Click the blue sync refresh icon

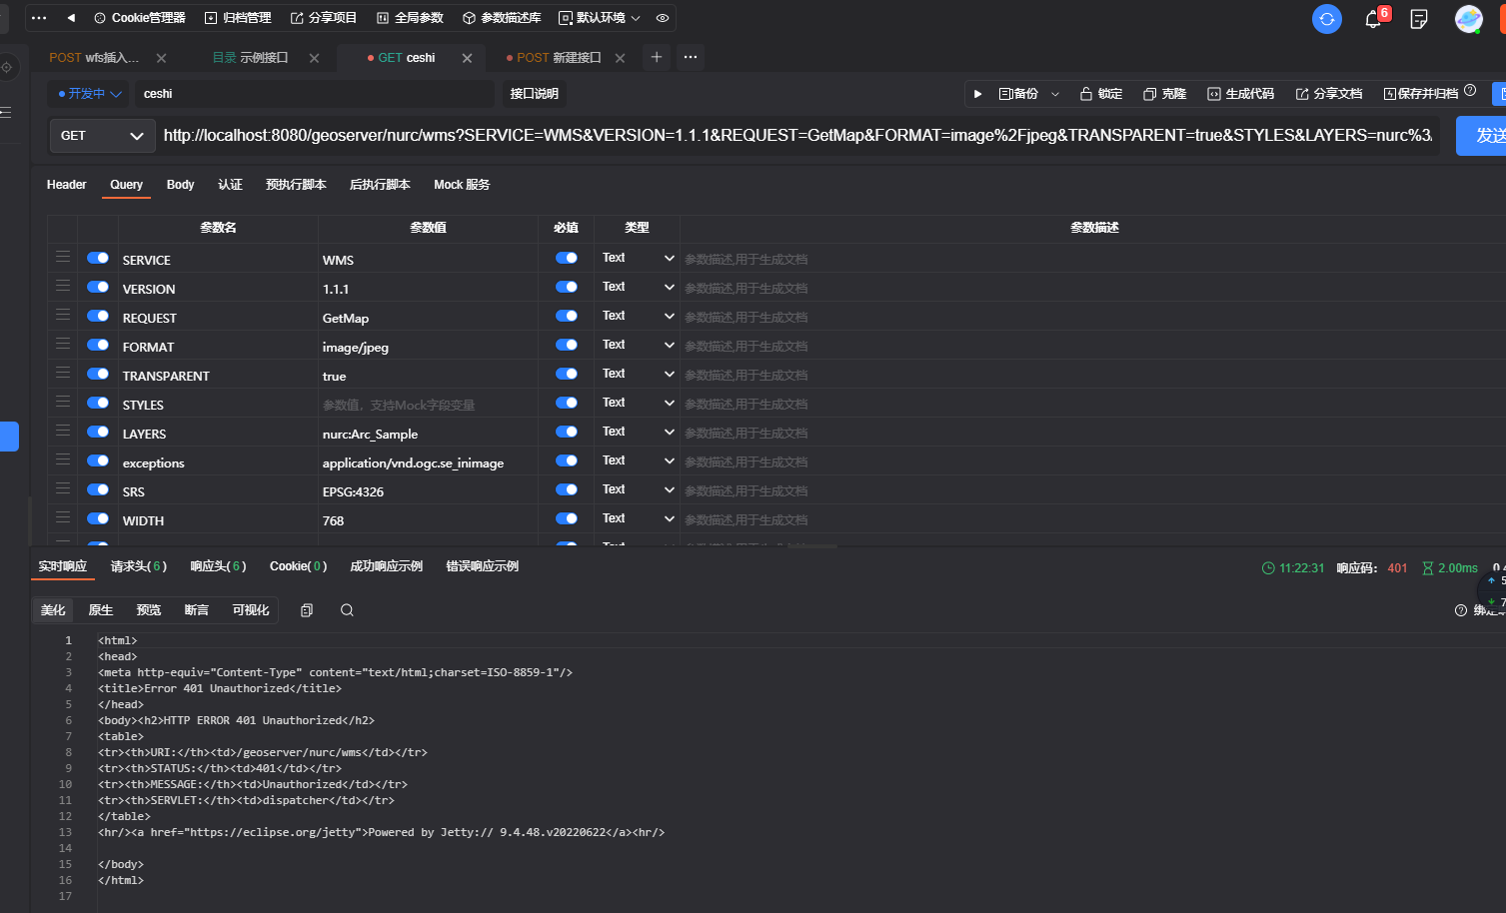(1326, 19)
